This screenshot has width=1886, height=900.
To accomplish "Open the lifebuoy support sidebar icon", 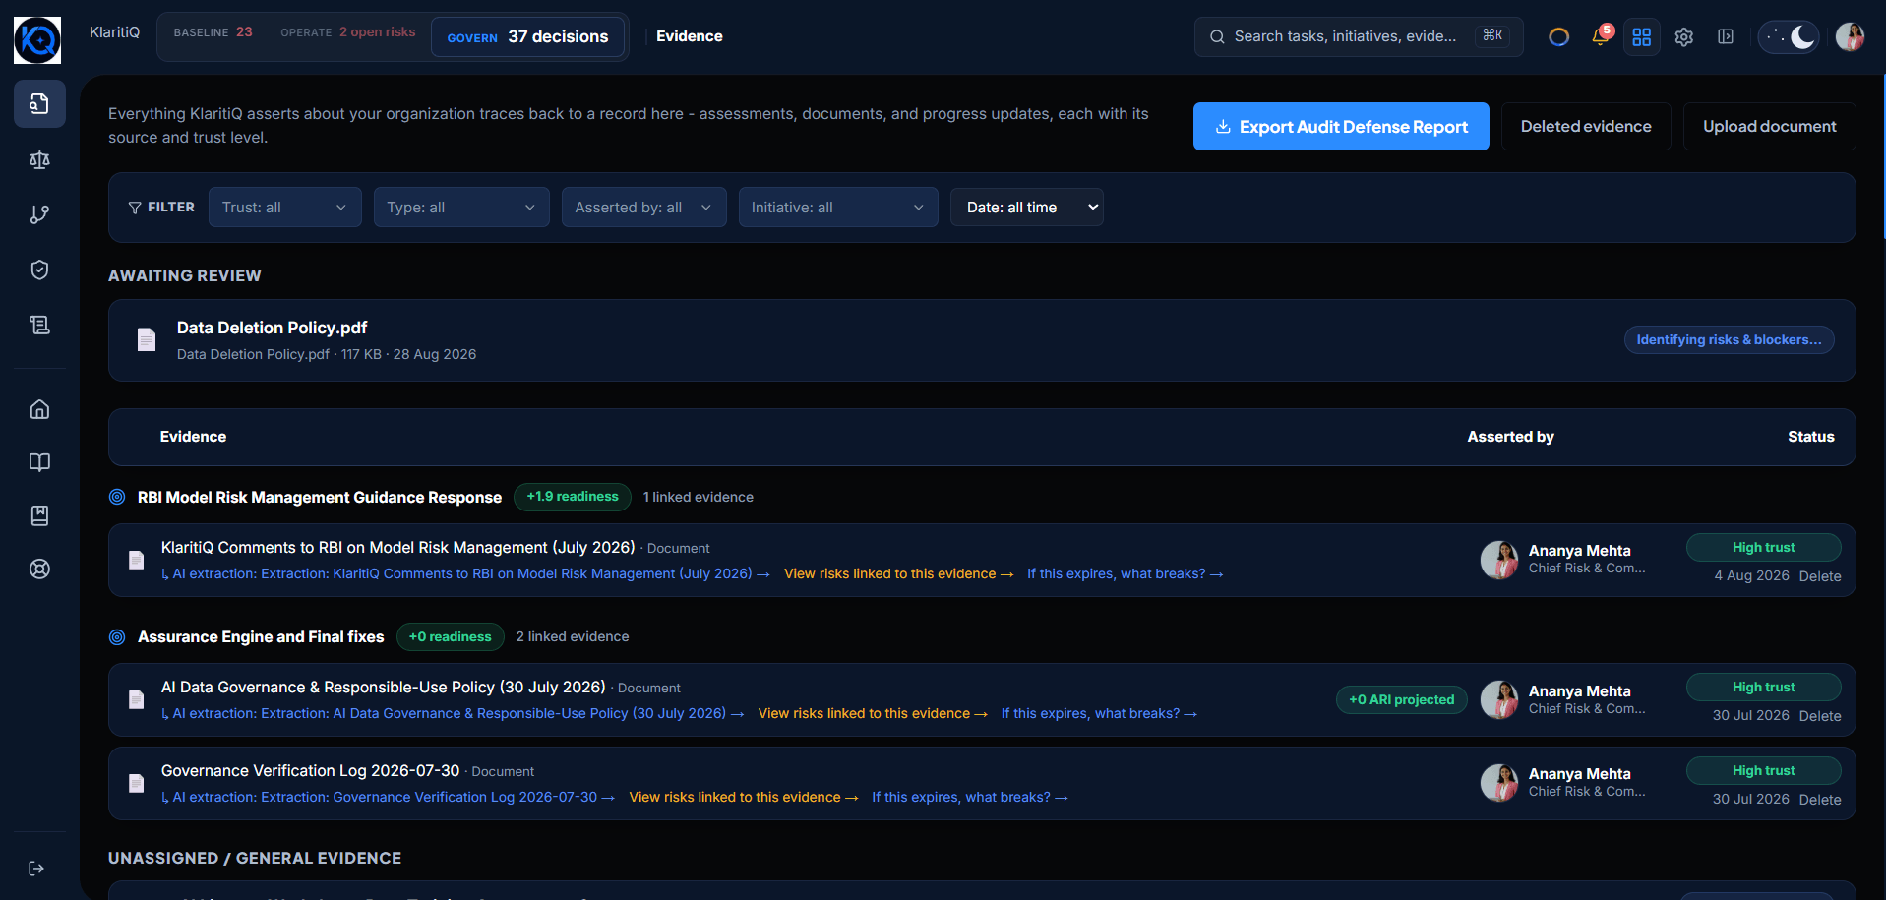I will click(x=39, y=569).
